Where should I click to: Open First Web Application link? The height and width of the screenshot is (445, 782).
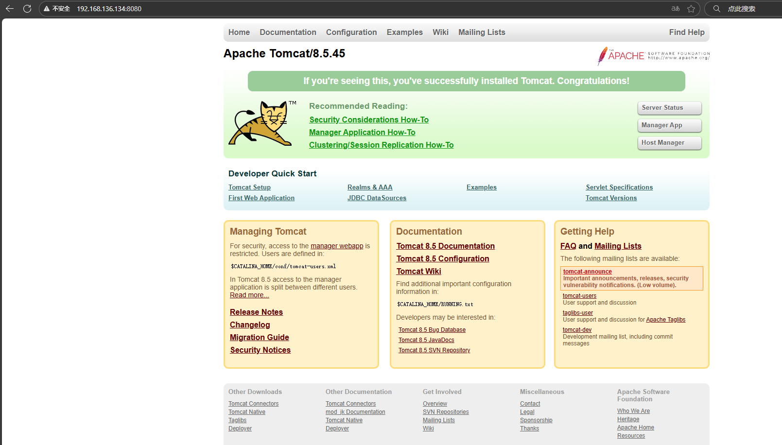point(261,198)
